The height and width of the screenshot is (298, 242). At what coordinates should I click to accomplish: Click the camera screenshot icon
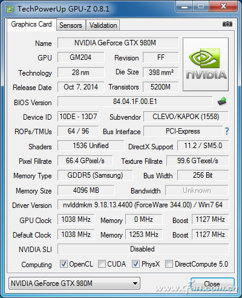[227, 24]
